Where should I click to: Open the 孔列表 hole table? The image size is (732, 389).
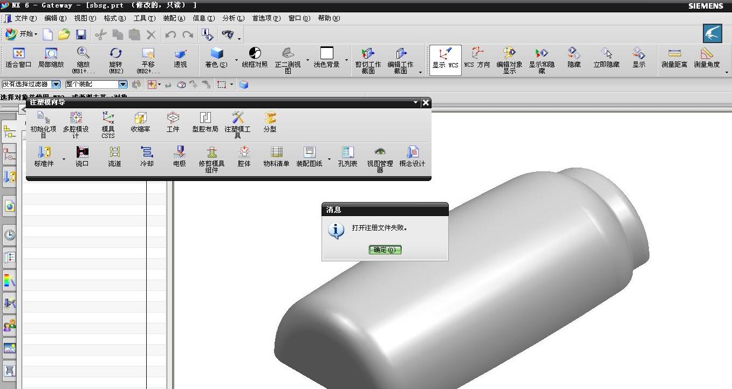(347, 157)
